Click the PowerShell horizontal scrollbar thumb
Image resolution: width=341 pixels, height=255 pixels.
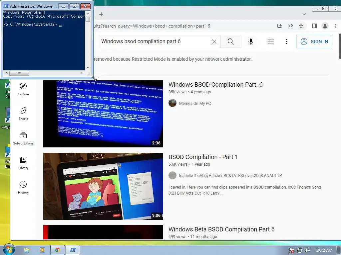point(19,73)
